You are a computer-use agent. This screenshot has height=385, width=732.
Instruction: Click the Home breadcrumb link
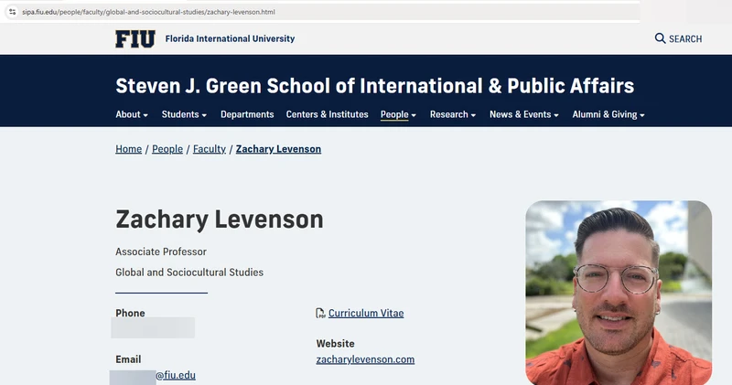[128, 149]
